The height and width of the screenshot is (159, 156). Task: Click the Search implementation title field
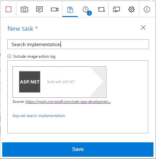coord(78,44)
